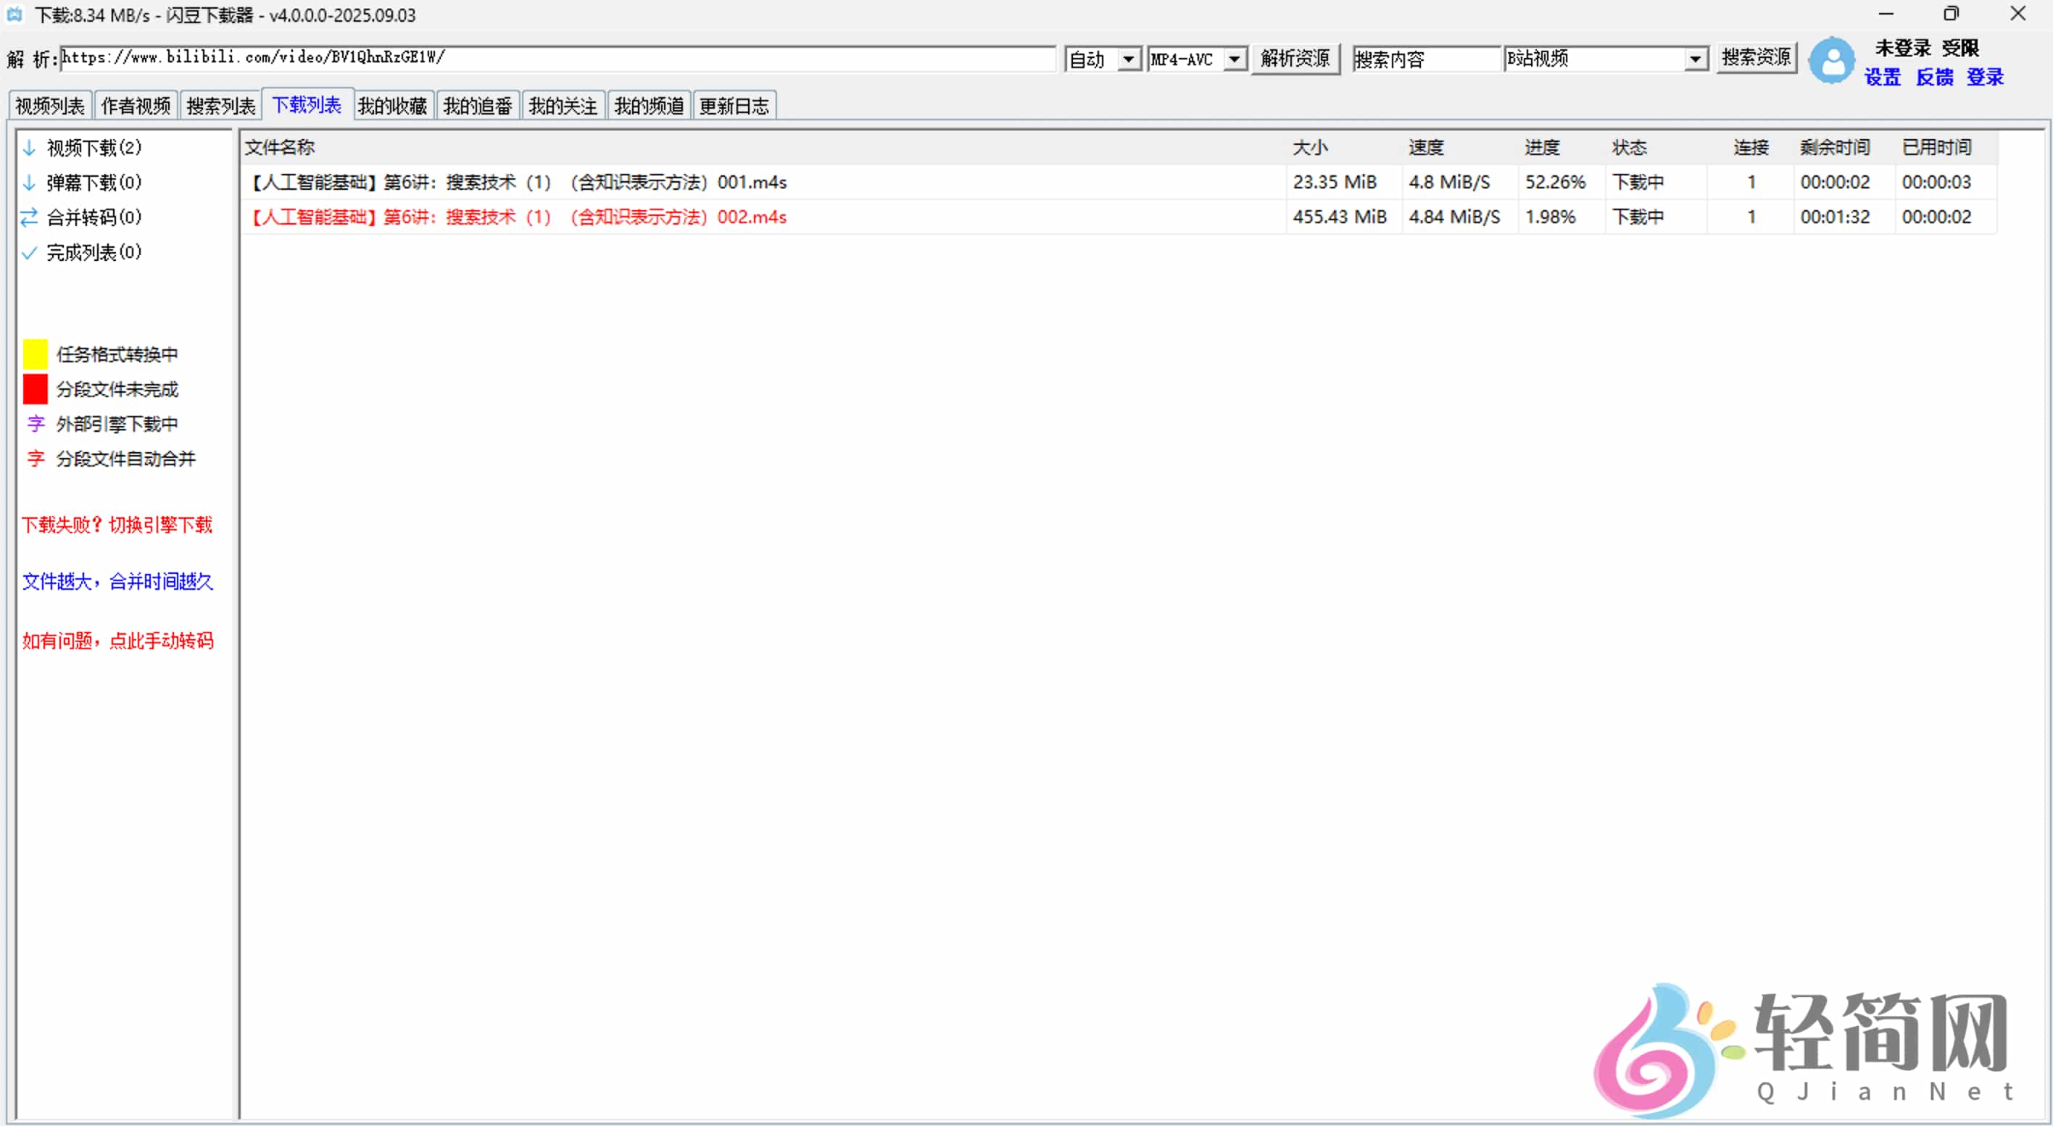Click the yellow format-converting color swatch

point(35,354)
